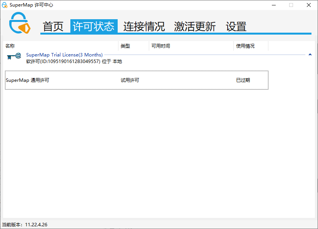Screen dimensions: 318x229
Task: Click the 类型 column header
Action: (134, 46)
